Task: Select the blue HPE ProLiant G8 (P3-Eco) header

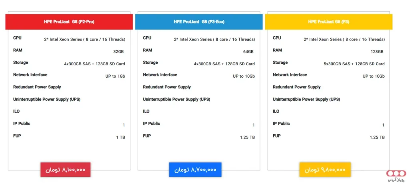Action: point(199,22)
